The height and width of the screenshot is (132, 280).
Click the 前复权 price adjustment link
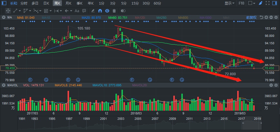(251, 17)
